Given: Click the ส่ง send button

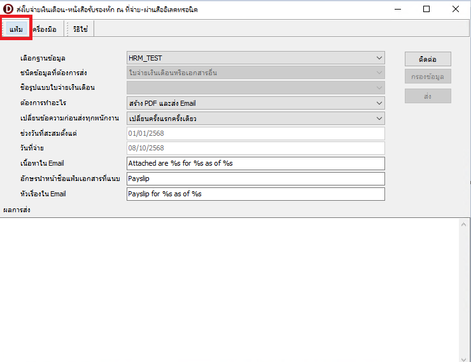Looking at the screenshot, I should coord(428,96).
